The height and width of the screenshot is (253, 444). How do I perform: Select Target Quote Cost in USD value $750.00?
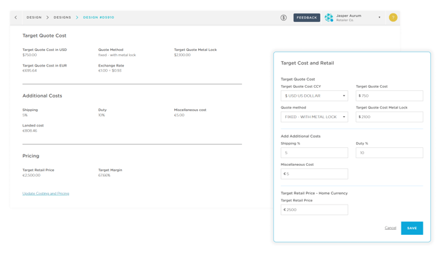[x=30, y=55]
